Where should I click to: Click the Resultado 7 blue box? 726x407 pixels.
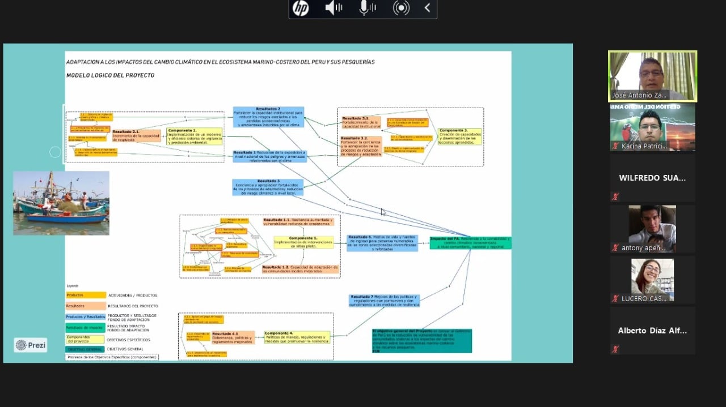point(384,301)
